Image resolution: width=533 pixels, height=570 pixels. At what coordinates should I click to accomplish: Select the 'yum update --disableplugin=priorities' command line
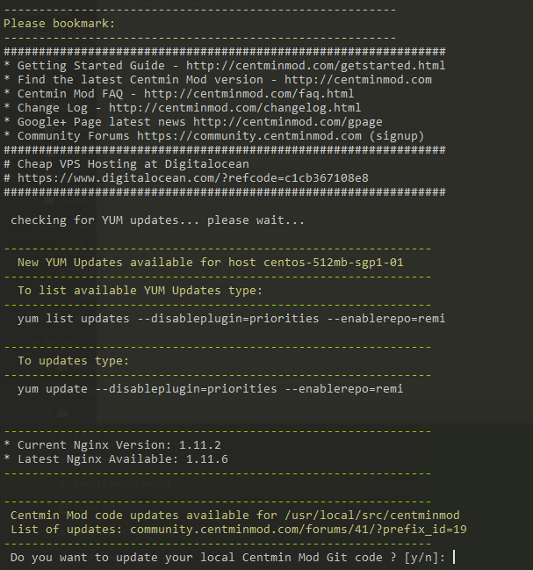point(210,389)
